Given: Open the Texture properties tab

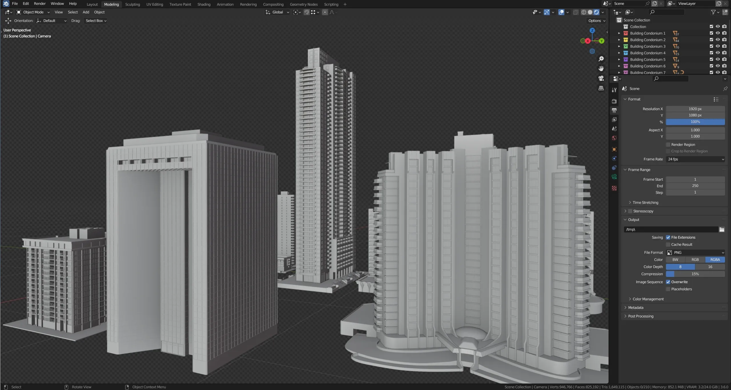Looking at the screenshot, I should [614, 188].
